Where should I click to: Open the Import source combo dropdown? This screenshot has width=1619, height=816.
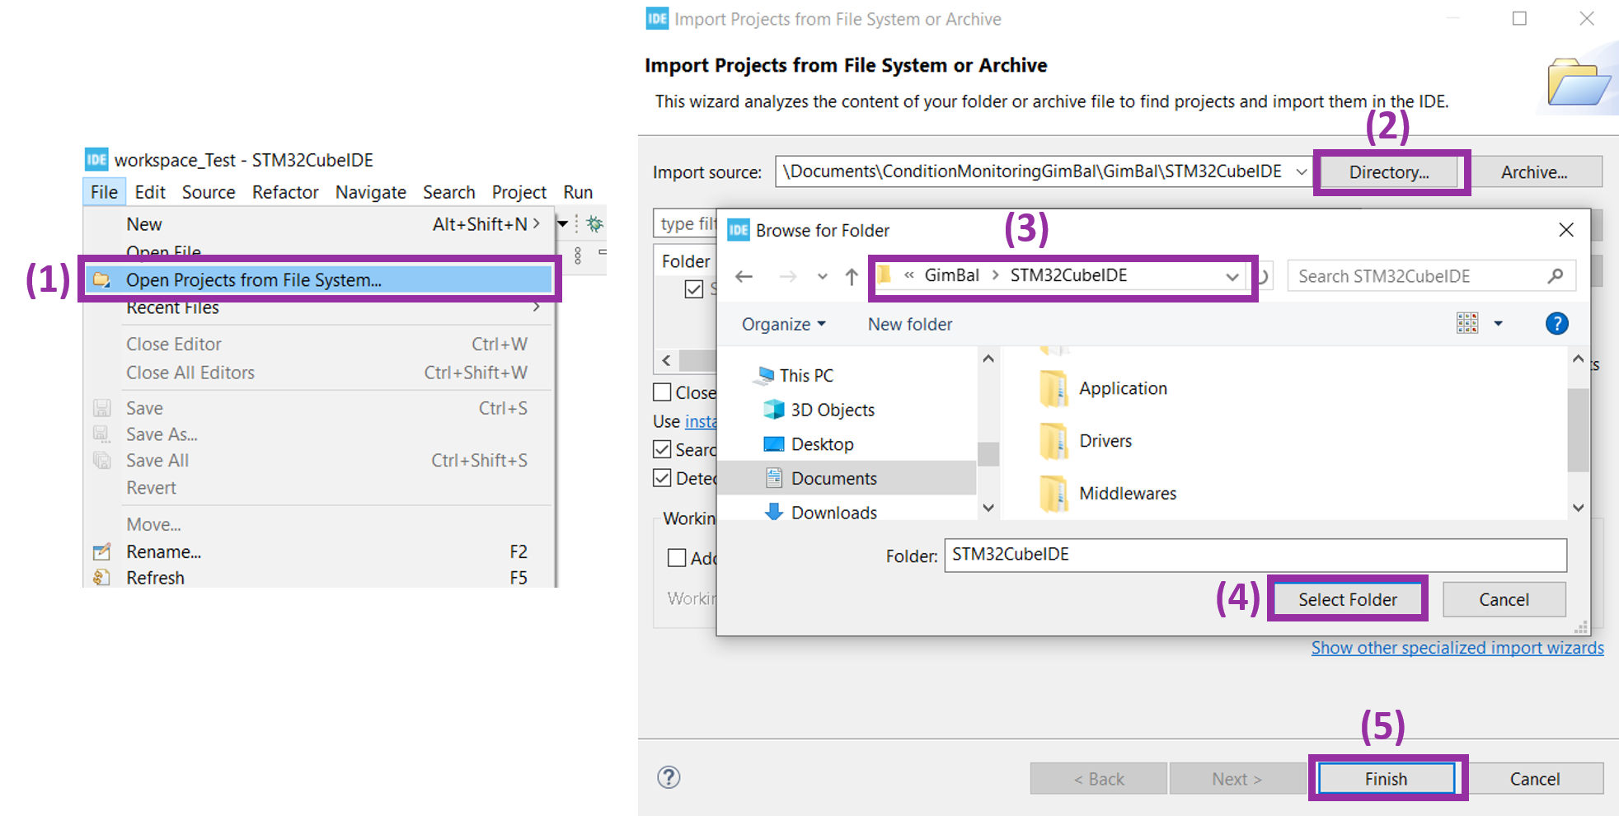tap(1301, 171)
